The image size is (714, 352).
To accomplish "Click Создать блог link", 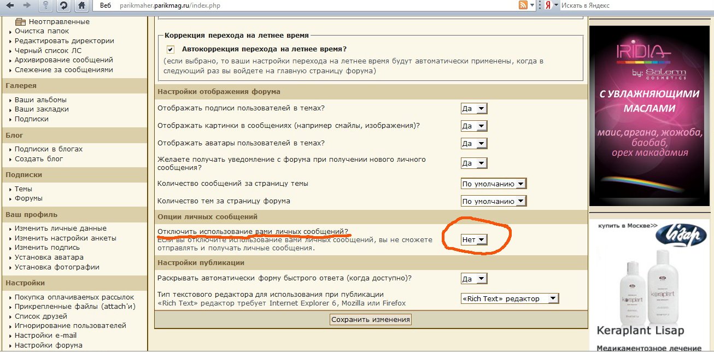I will (39, 159).
